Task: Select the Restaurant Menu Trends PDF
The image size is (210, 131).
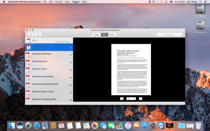Action: coord(49,92)
